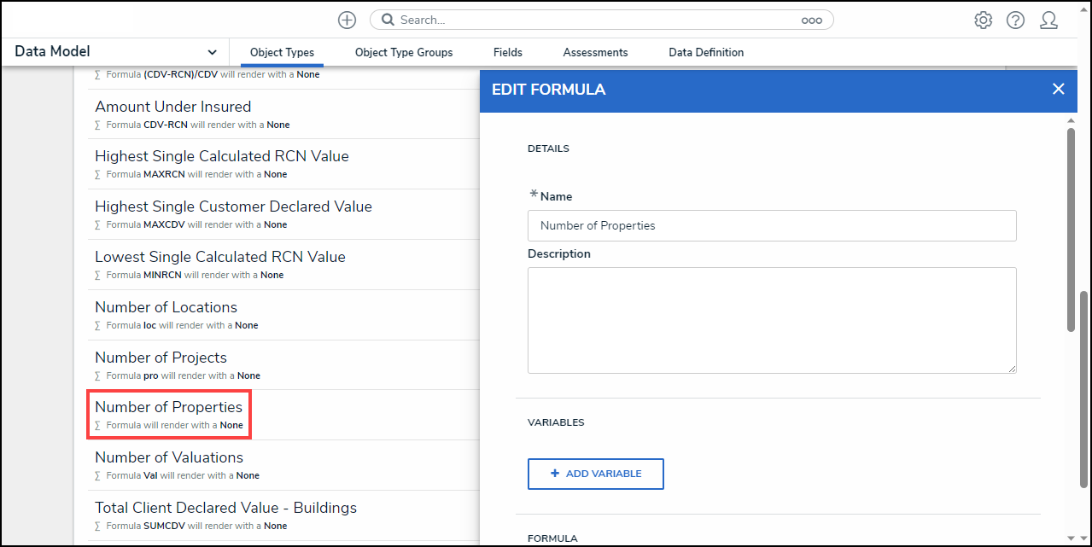Click the Name input field
Viewport: 1092px width, 547px height.
[772, 225]
